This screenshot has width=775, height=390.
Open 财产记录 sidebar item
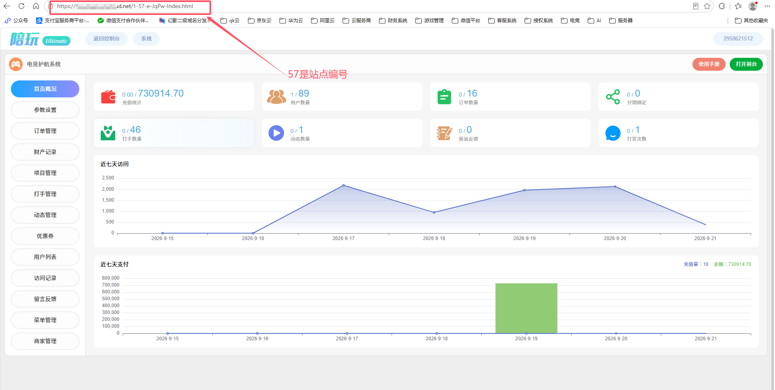click(45, 152)
